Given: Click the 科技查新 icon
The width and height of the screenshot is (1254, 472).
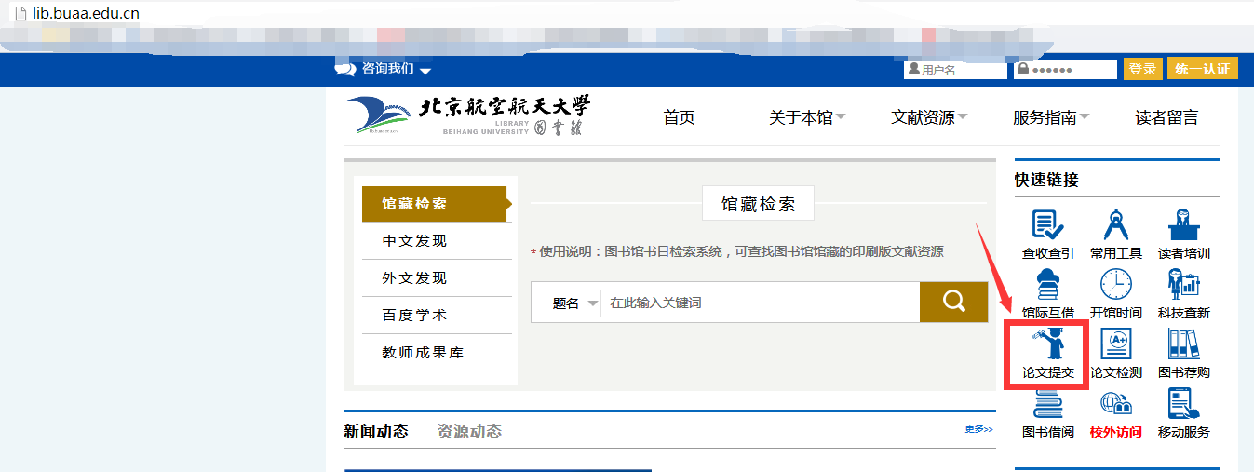Looking at the screenshot, I should (x=1183, y=285).
